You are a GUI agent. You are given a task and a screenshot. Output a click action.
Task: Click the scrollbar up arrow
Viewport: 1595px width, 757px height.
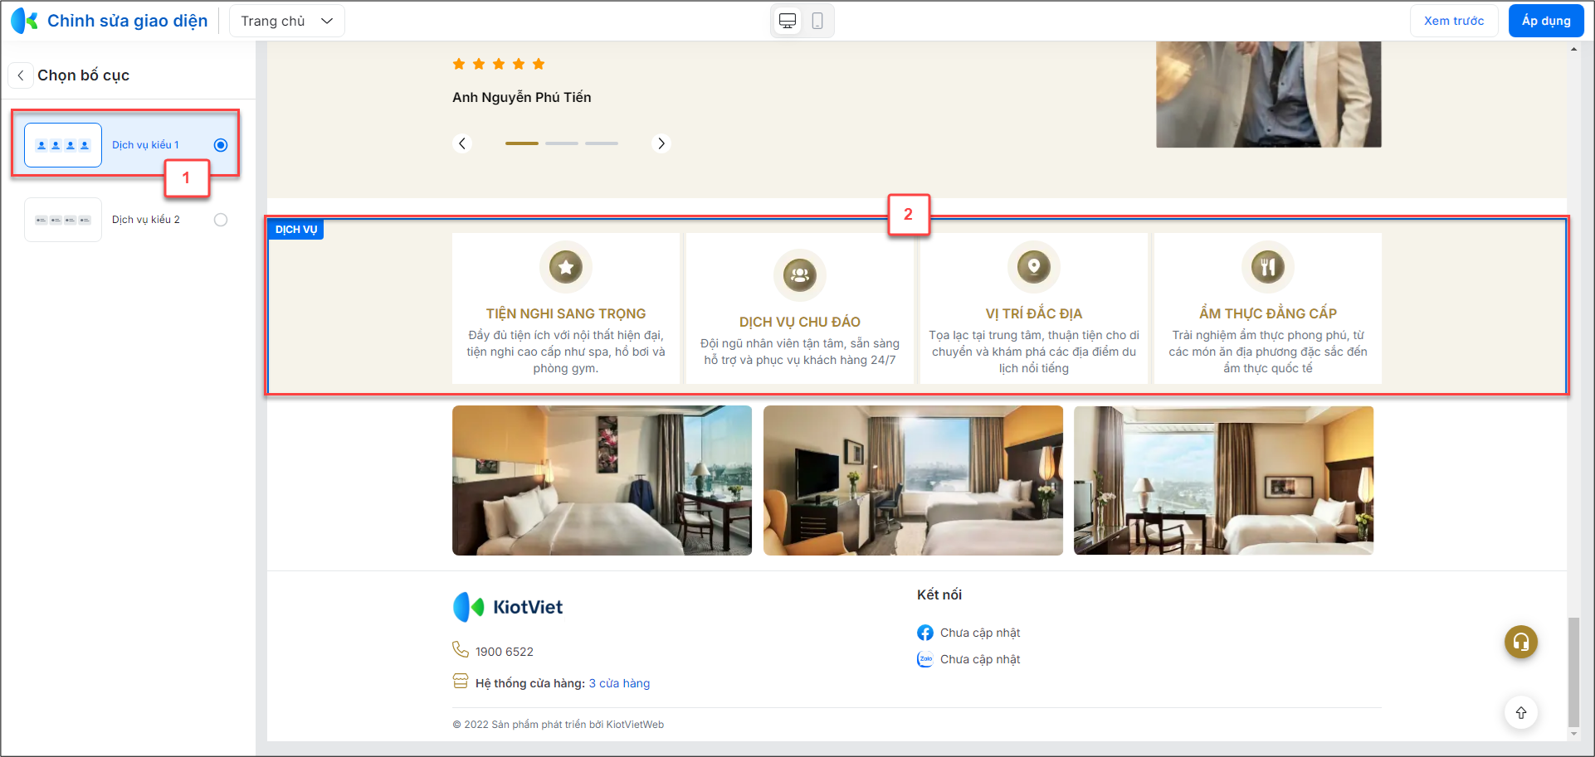coord(1573,49)
